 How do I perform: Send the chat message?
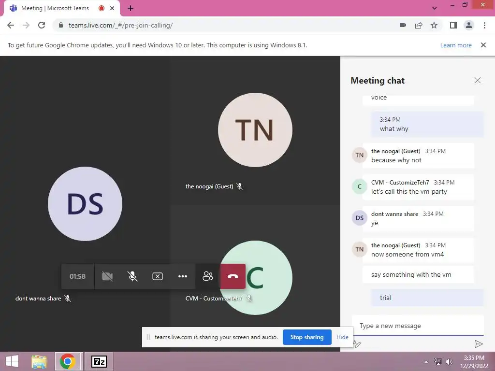[x=479, y=344]
